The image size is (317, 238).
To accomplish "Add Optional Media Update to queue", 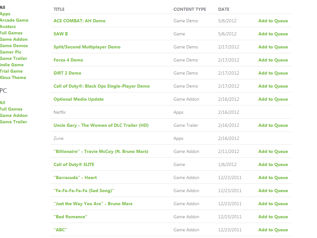I will (273, 99).
